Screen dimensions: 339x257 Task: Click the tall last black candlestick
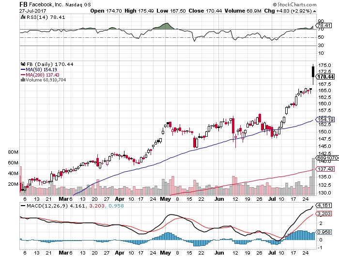tap(313, 72)
